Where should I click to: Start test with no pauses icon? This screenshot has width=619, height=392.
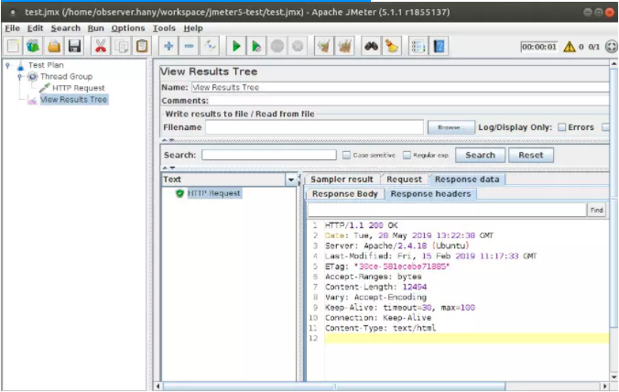pyautogui.click(x=256, y=46)
